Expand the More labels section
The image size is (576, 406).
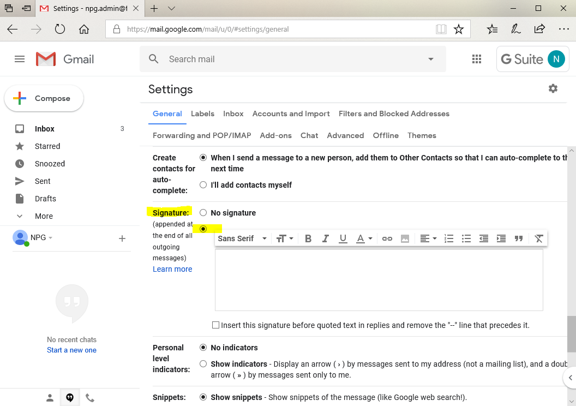pyautogui.click(x=44, y=216)
